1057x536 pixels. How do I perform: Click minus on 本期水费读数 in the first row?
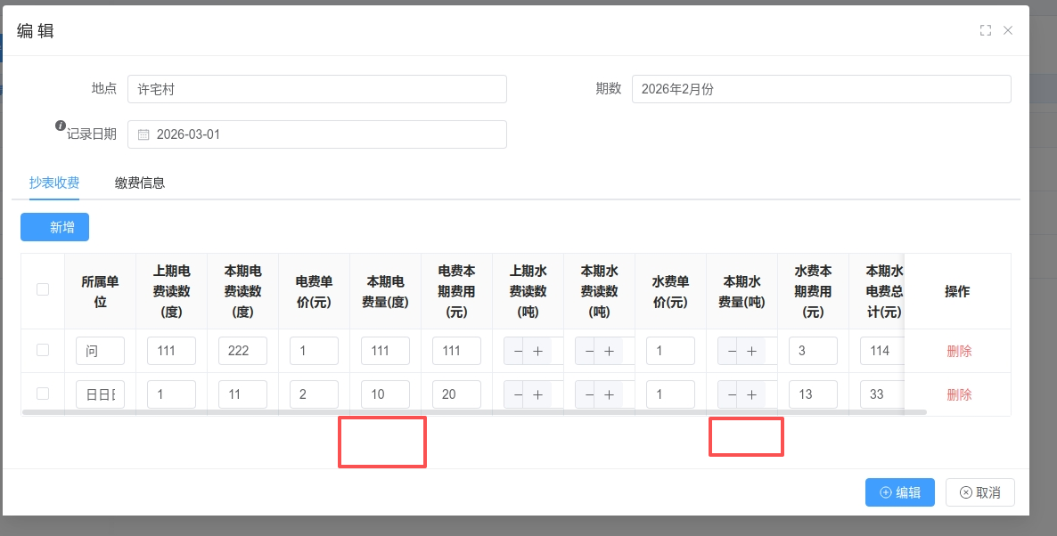point(589,351)
